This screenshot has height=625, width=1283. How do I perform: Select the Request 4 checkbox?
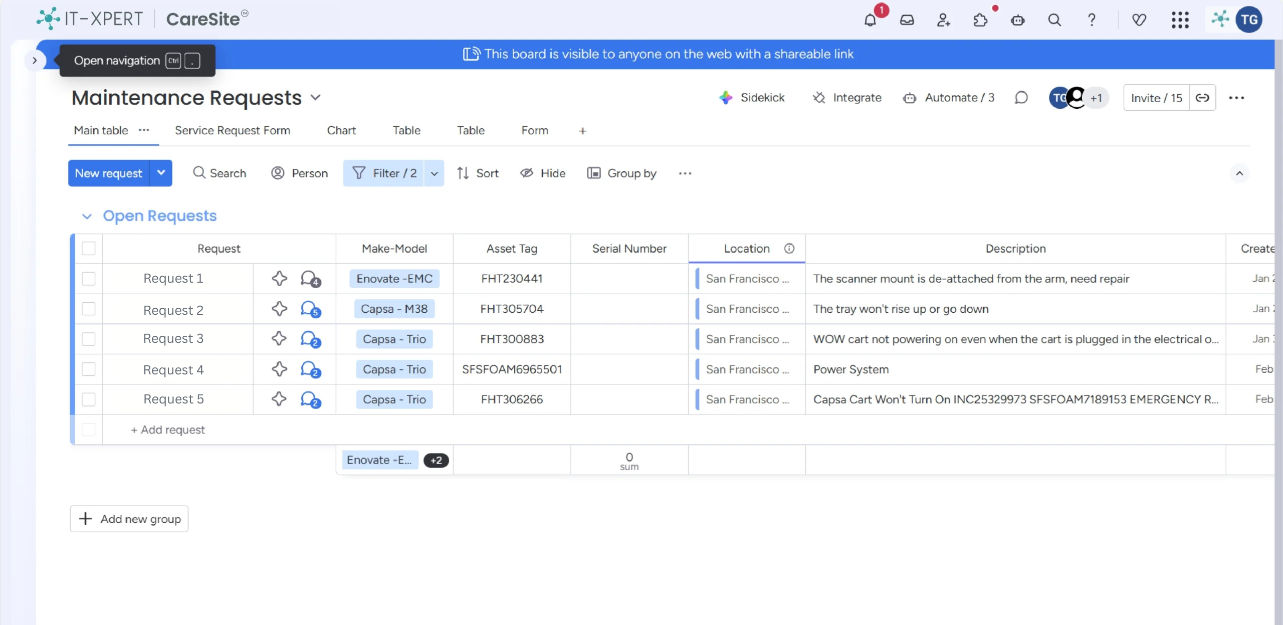89,369
